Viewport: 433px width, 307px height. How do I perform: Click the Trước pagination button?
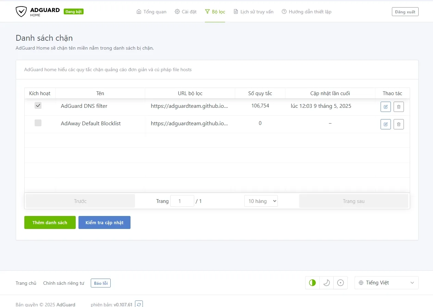[80, 201]
